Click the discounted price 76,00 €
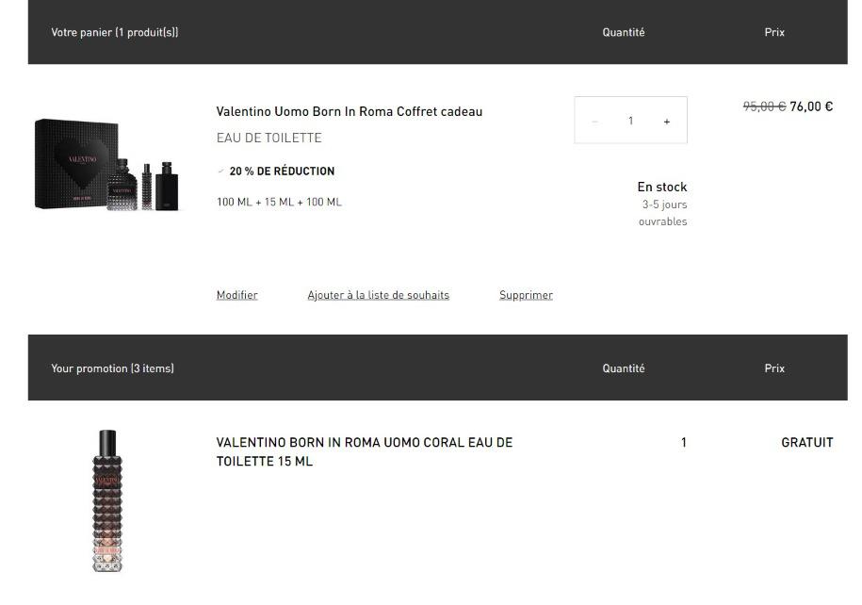 click(811, 106)
